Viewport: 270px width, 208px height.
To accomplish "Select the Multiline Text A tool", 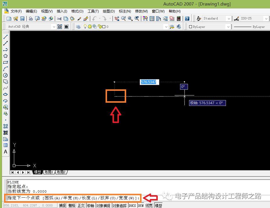I will (x=6, y=152).
